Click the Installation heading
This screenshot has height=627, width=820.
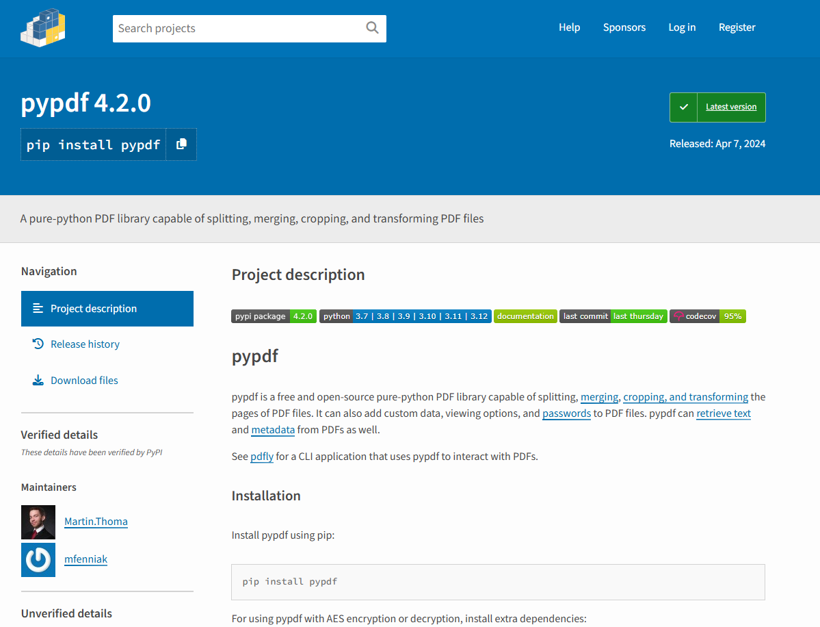(265, 496)
